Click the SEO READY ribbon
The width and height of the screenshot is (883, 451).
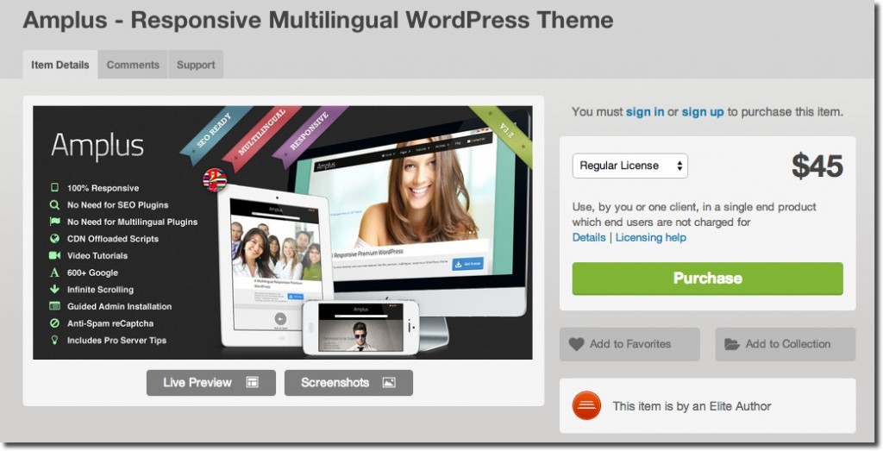(215, 135)
